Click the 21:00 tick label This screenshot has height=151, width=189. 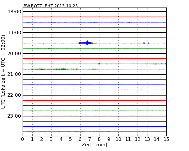click(14, 74)
